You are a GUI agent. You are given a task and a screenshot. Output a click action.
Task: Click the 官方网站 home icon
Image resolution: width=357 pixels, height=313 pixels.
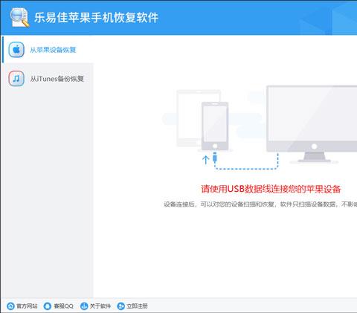pyautogui.click(x=10, y=306)
